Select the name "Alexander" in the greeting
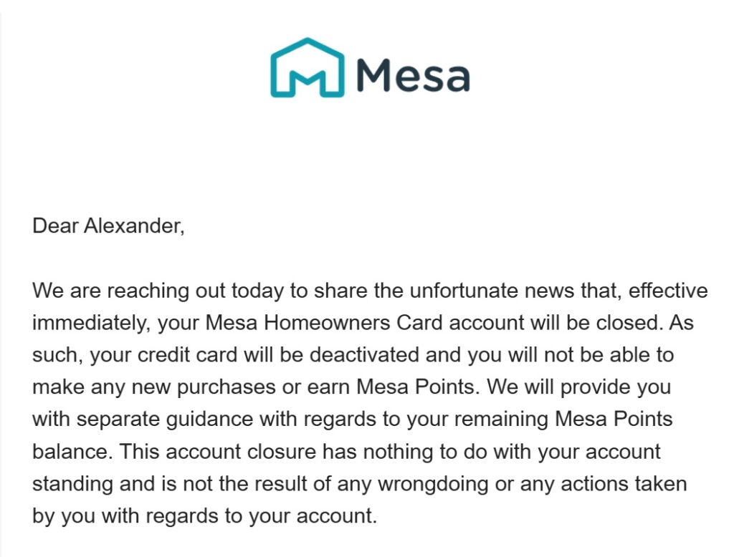 [x=134, y=226]
